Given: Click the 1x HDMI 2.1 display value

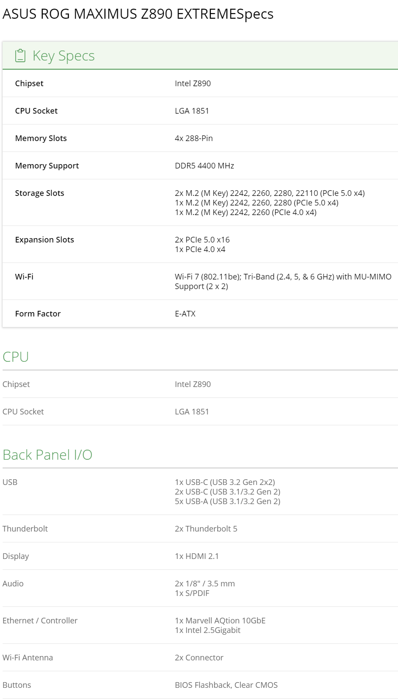Looking at the screenshot, I should 197,556.
